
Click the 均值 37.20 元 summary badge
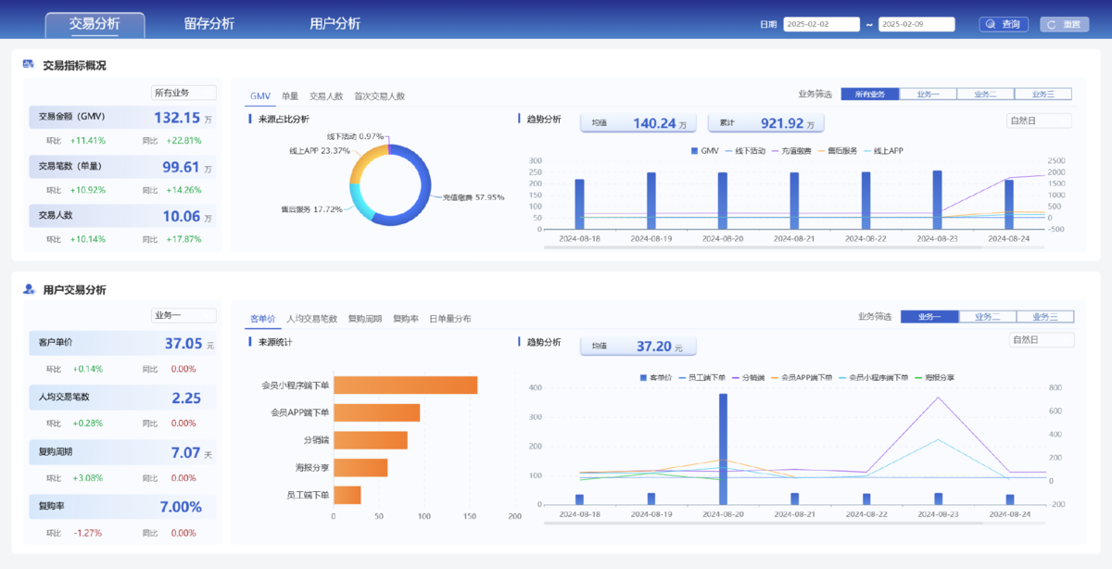[x=638, y=347]
